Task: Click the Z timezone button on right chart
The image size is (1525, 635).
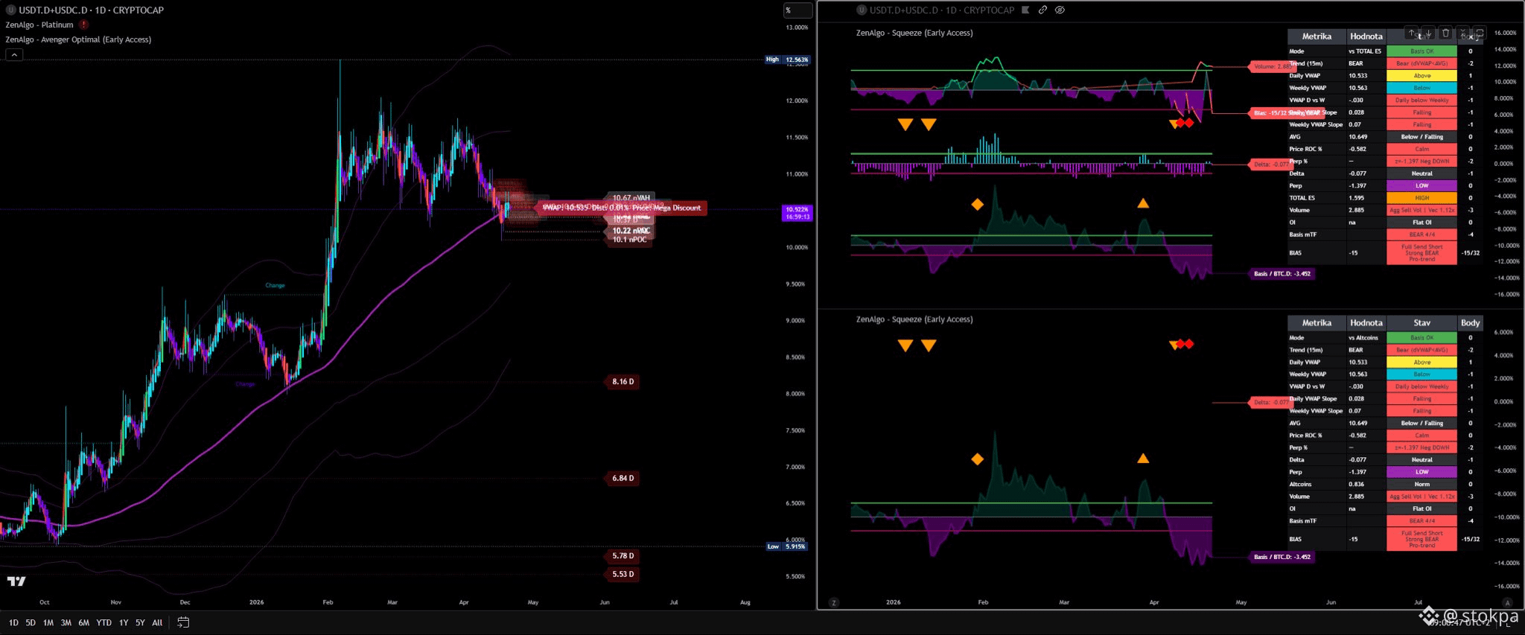Action: click(833, 602)
